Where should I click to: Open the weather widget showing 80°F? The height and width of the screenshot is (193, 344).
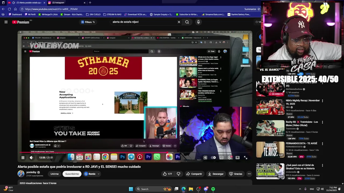[8, 189]
